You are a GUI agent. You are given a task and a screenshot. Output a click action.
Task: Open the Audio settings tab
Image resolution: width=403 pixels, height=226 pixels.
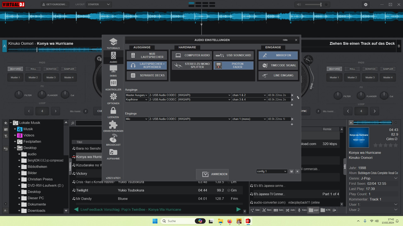click(113, 57)
